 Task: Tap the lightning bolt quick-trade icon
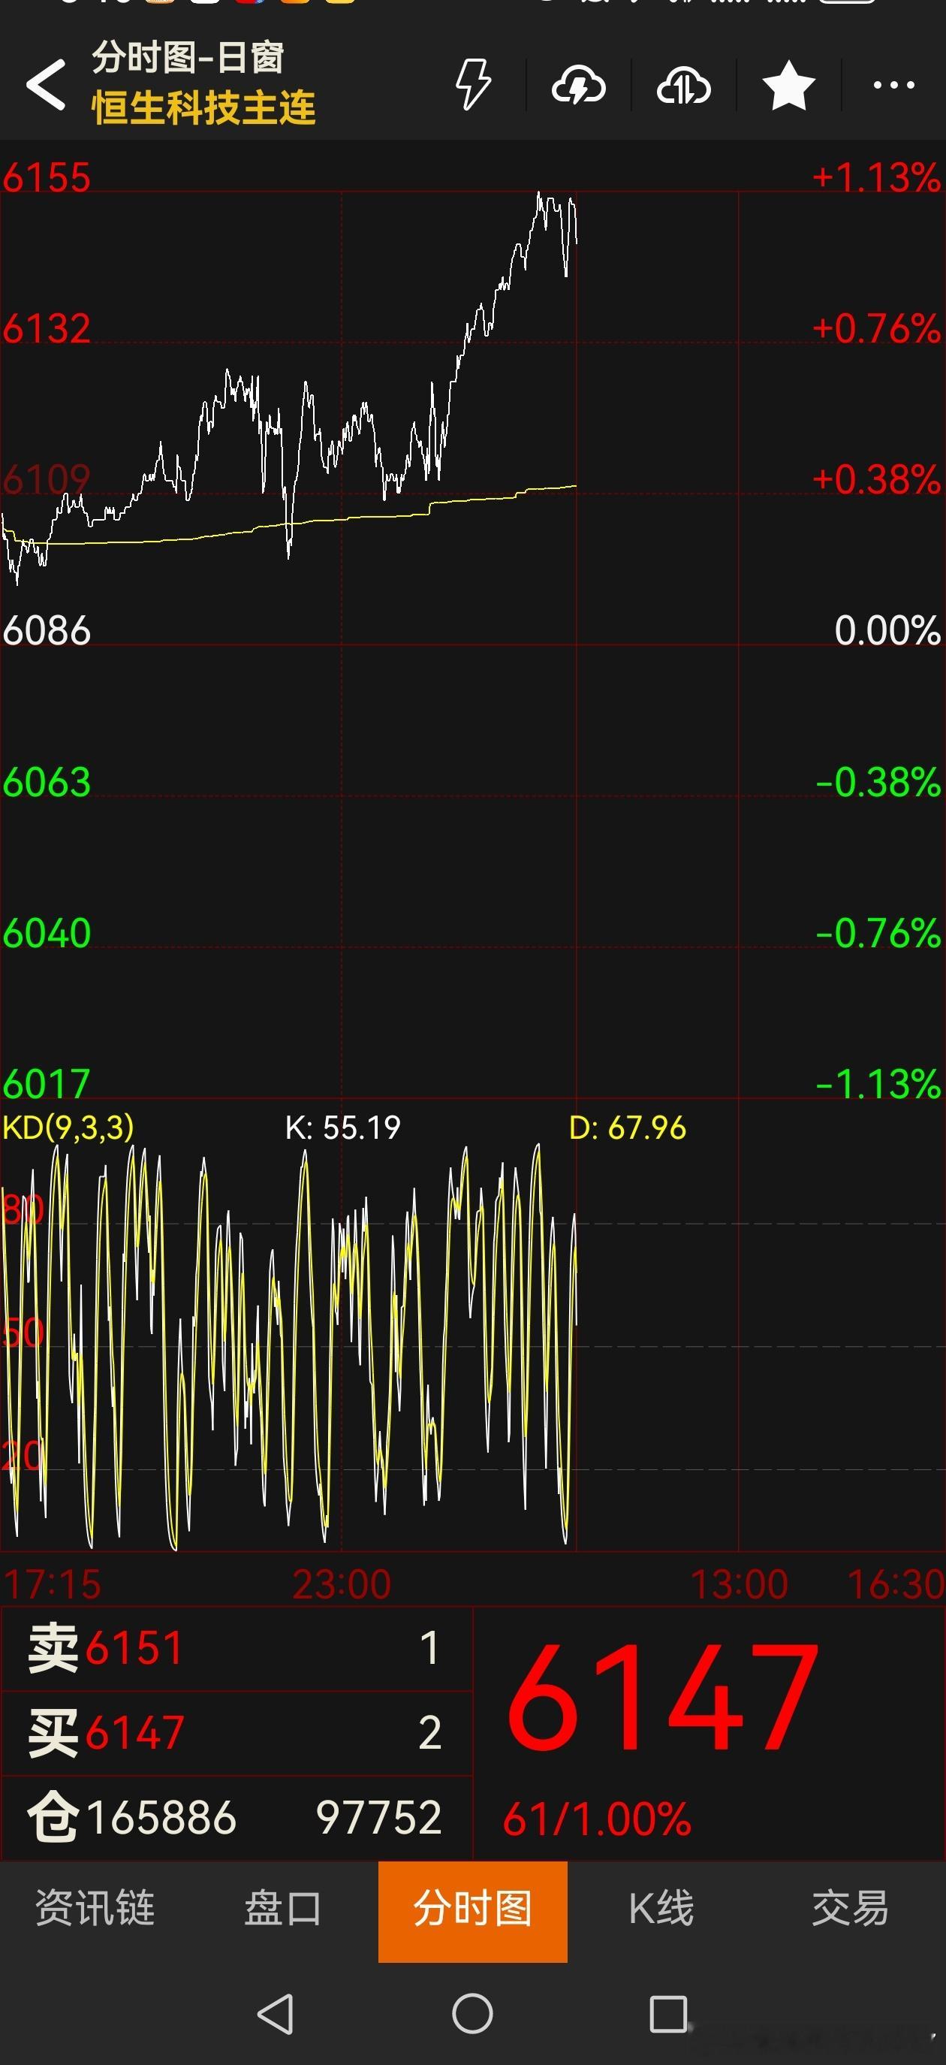472,84
